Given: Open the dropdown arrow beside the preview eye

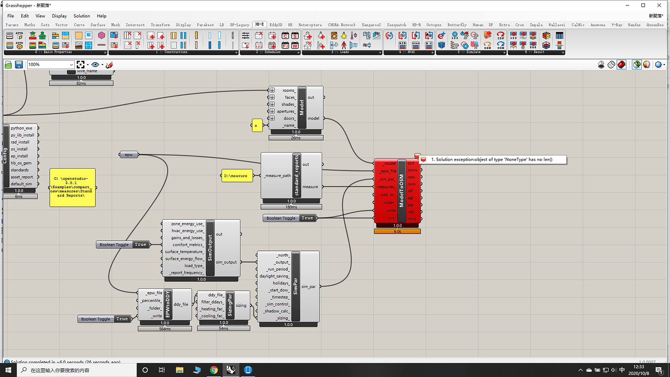Looking at the screenshot, I should [102, 64].
